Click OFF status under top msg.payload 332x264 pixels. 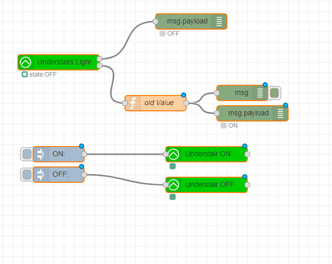tap(173, 34)
